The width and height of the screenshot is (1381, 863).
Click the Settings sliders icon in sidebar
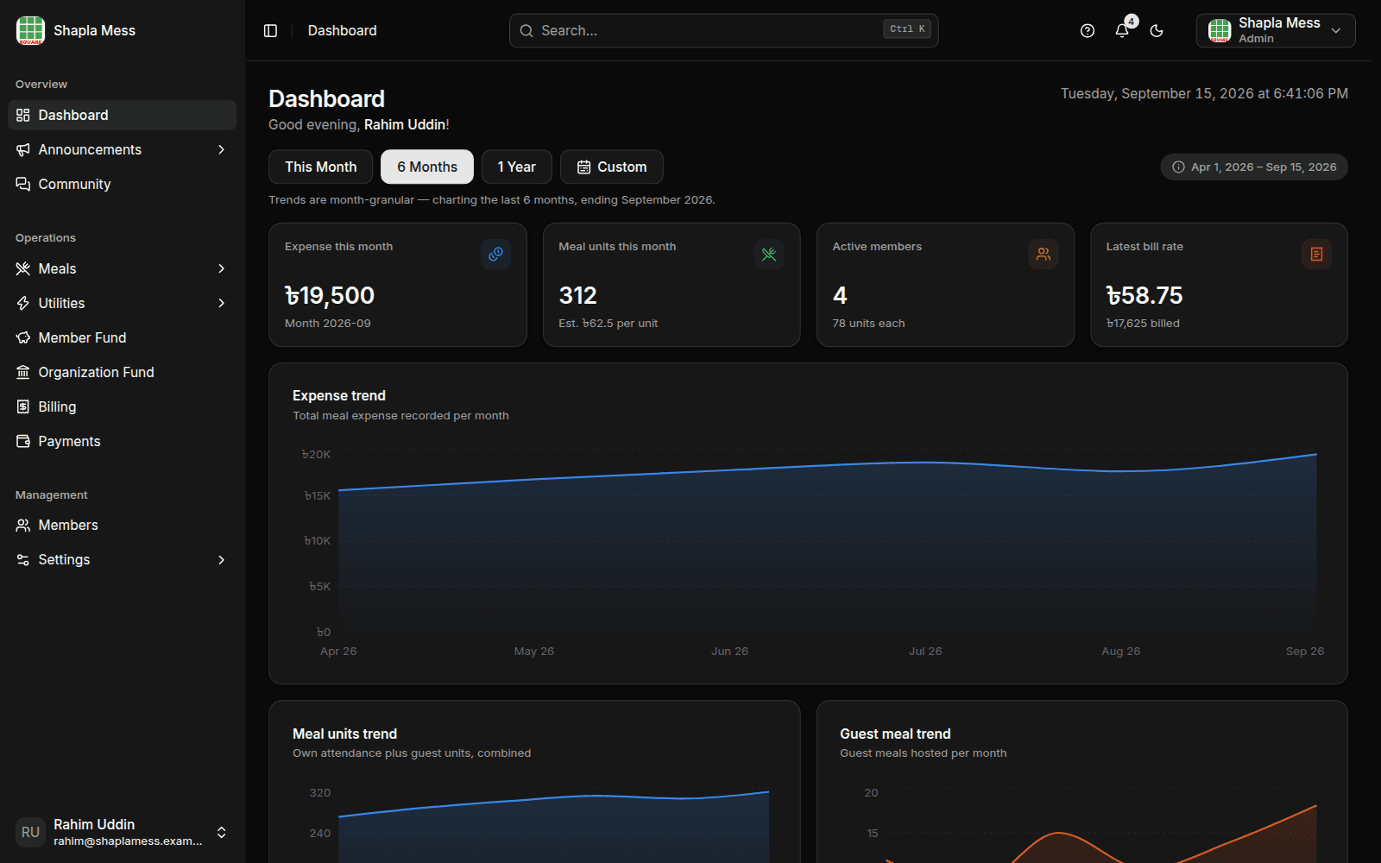coord(23,559)
